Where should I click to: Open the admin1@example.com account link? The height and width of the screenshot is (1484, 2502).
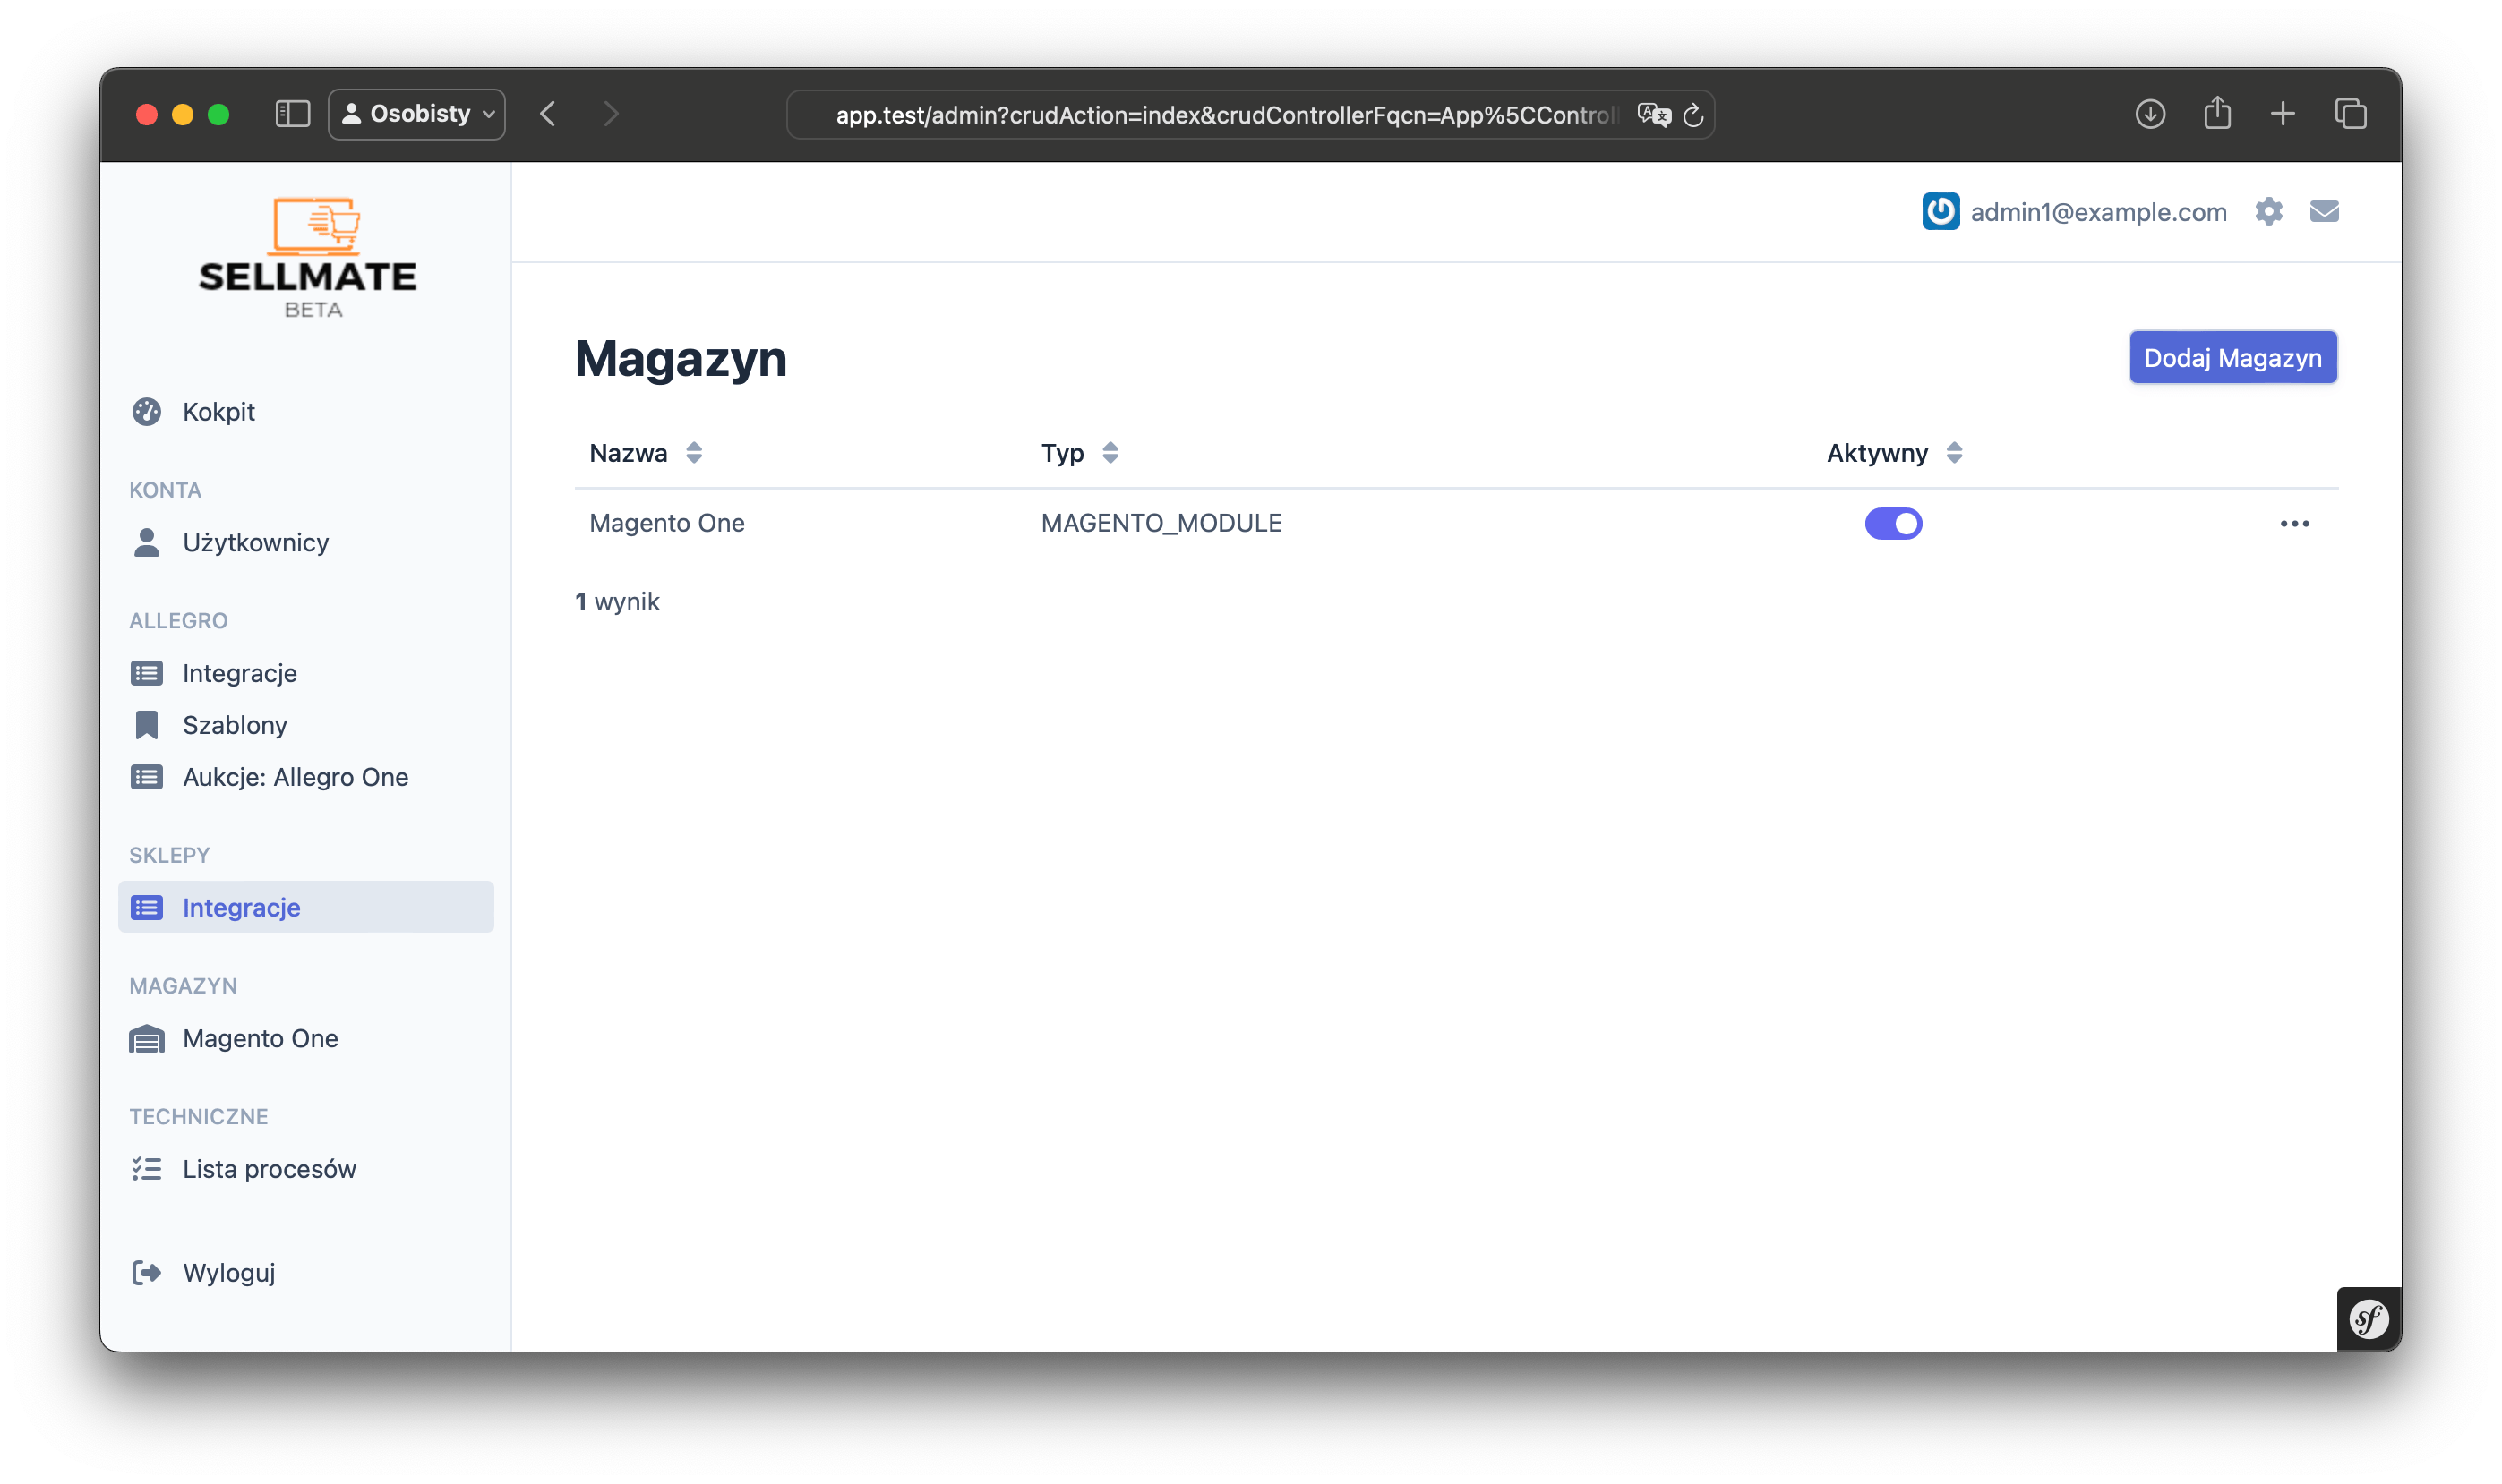click(2098, 212)
